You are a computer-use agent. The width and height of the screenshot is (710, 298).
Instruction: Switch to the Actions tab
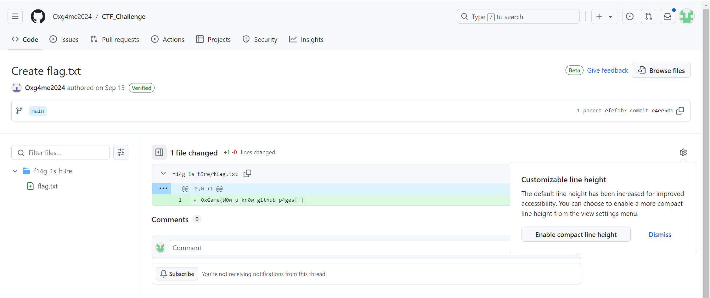[168, 39]
